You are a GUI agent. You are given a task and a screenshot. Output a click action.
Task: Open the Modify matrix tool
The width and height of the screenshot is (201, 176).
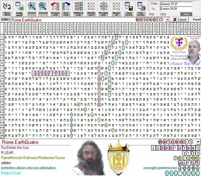pos(19,9)
